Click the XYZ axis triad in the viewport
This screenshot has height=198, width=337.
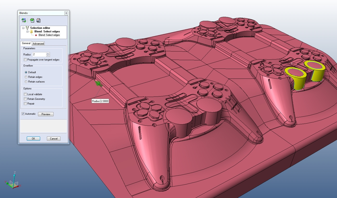[13, 181]
